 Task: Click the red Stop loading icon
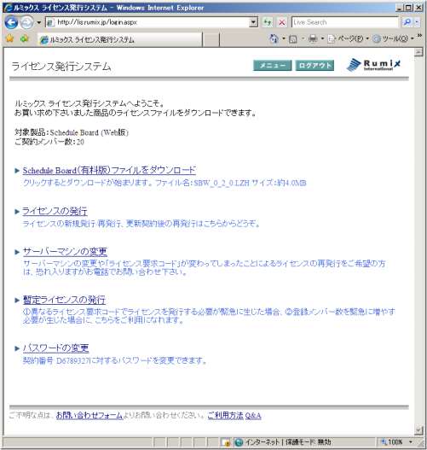[x=282, y=22]
